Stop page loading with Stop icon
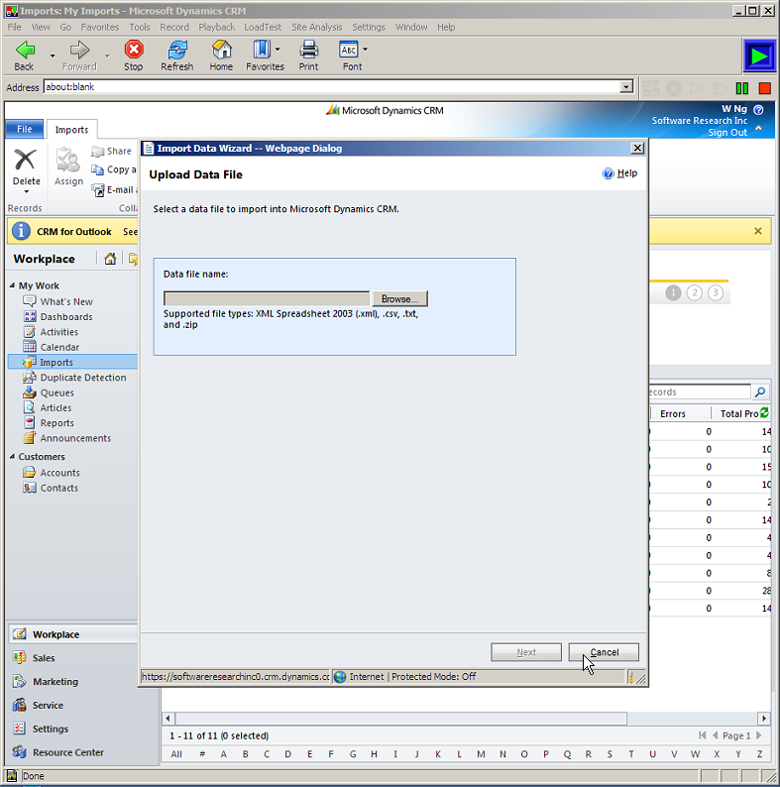Viewport: 780px width, 787px height. [x=134, y=50]
